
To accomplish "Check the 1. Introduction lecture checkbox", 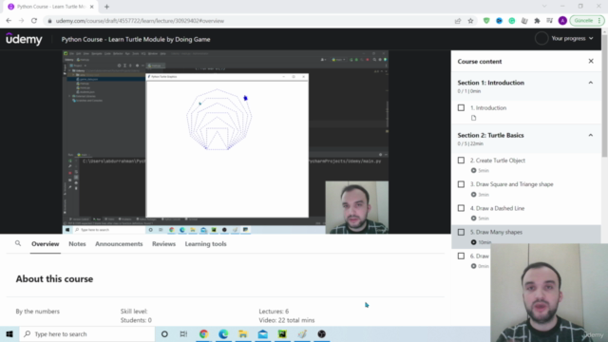I will coord(461,107).
